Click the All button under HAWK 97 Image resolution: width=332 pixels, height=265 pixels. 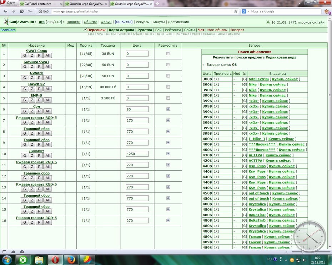tap(47, 89)
